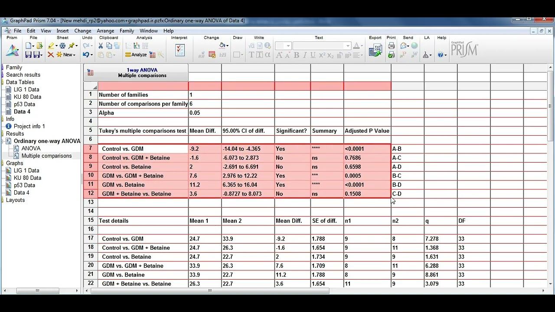Viewport: 555px width, 312px height.
Task: Click the red grid icon next to Analyze
Action: click(153, 55)
